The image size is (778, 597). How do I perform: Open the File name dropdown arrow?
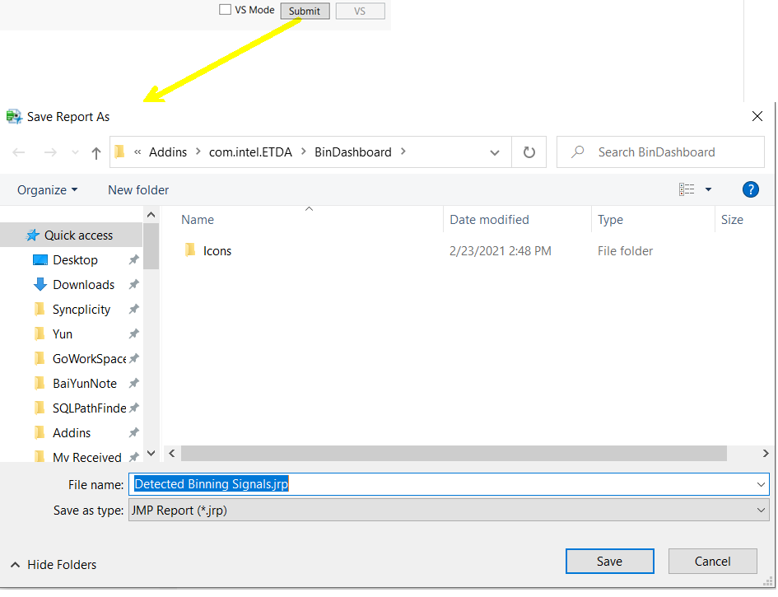pos(761,484)
